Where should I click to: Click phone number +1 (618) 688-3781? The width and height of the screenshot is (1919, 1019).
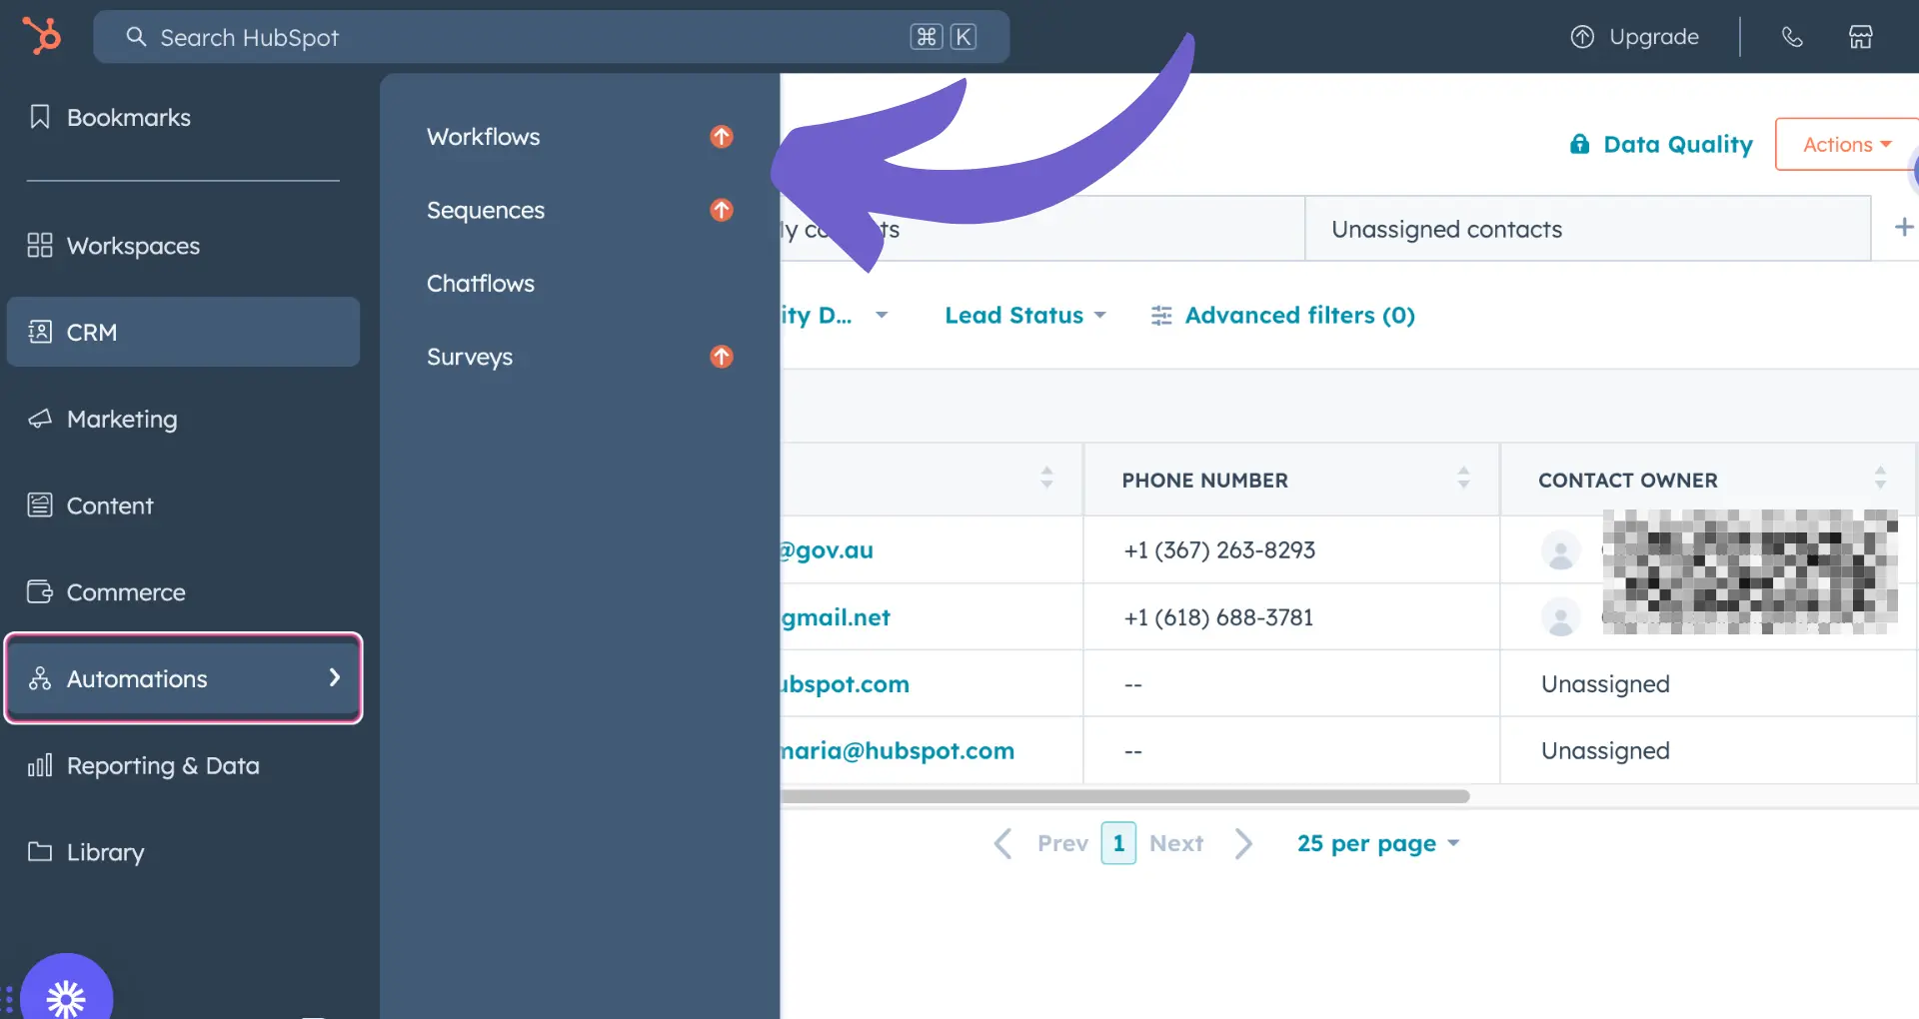pyautogui.click(x=1218, y=617)
